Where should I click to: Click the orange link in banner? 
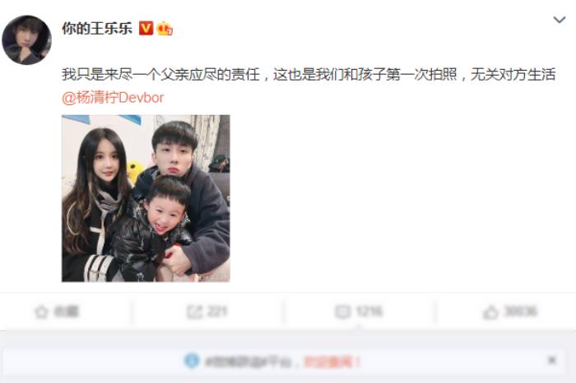click(x=332, y=362)
